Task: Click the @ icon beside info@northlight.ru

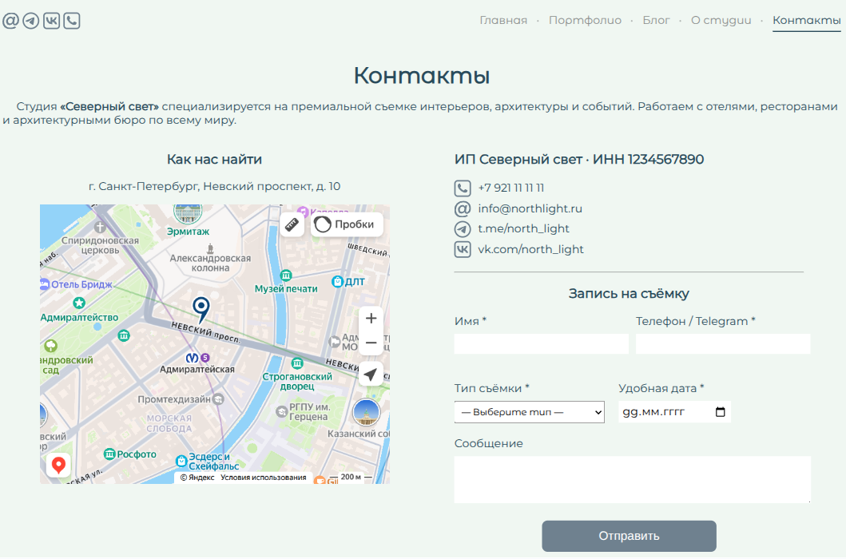Action: (x=463, y=208)
